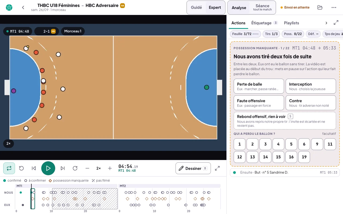343x214 pixels.
Task: Select Séance tout le match
Action: (x=263, y=7)
